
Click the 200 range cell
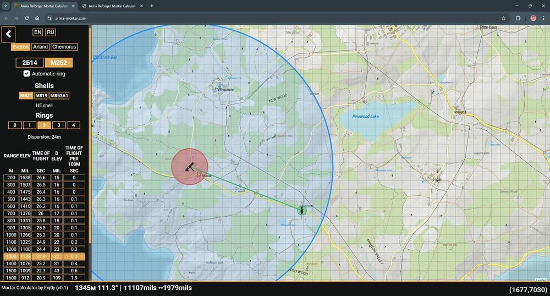[x=11, y=178]
